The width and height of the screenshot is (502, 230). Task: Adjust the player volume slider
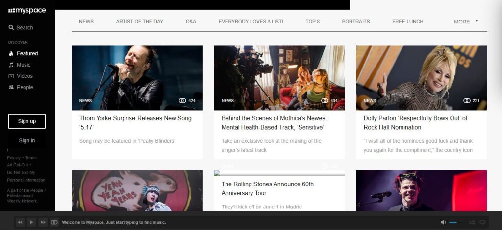[x=456, y=222]
